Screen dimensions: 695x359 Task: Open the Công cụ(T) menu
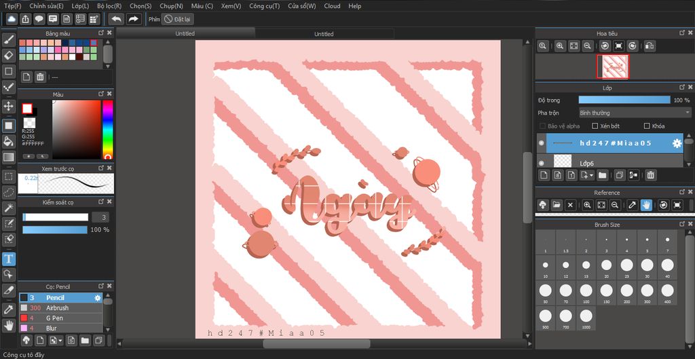(264, 5)
